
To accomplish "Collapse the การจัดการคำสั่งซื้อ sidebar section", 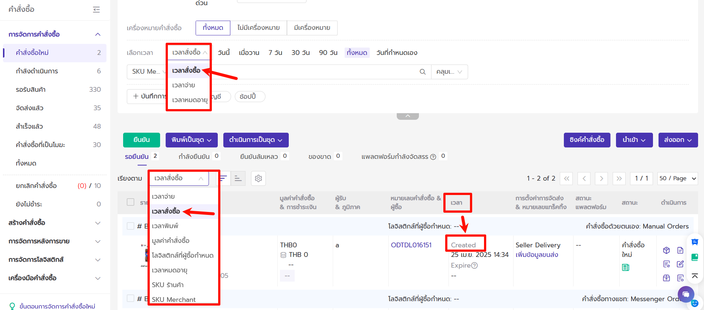I will tap(54, 34).
